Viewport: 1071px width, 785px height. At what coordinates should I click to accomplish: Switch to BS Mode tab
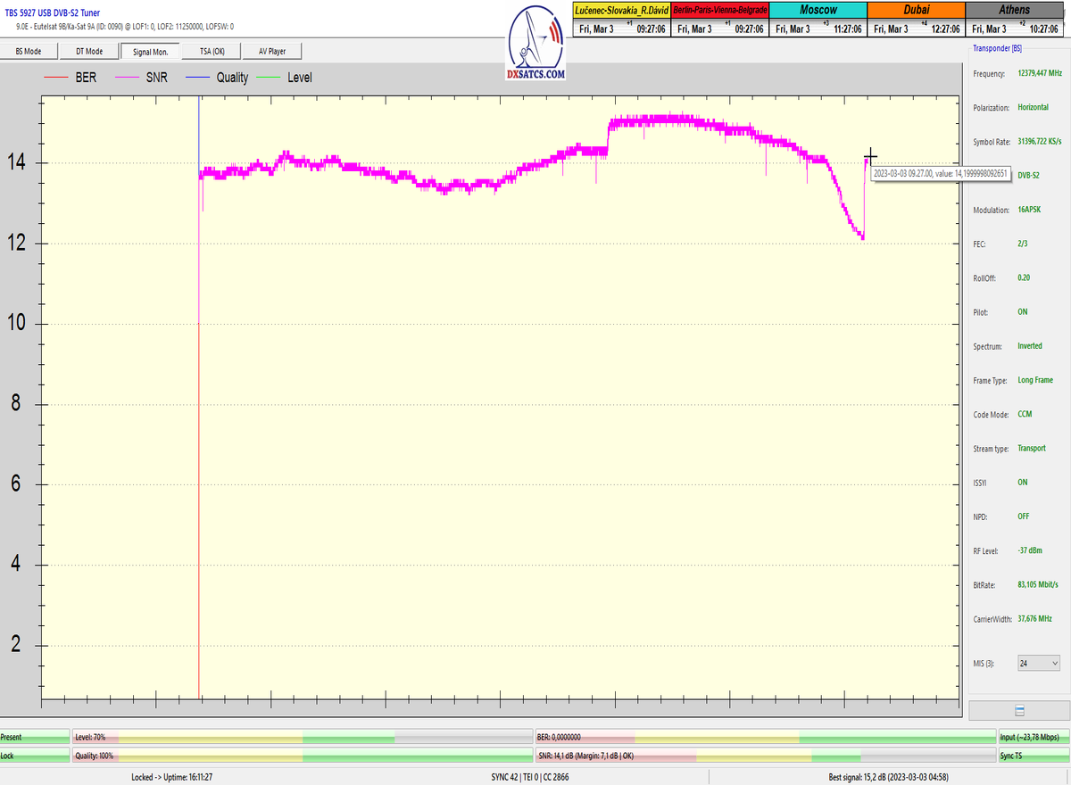(29, 51)
